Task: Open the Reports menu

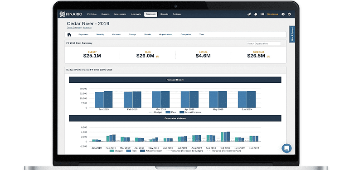Action: pos(164,14)
